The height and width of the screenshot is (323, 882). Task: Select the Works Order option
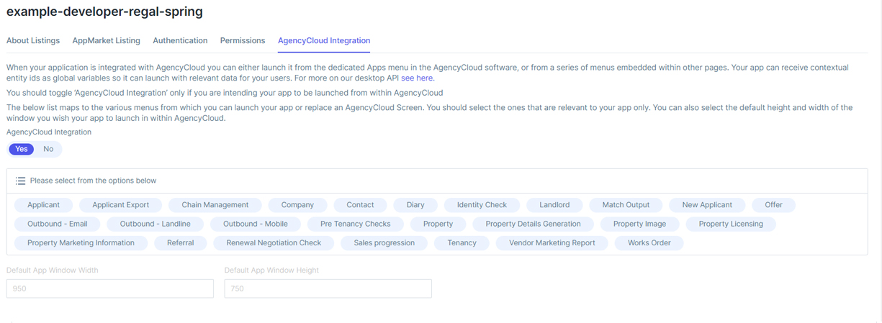point(649,243)
